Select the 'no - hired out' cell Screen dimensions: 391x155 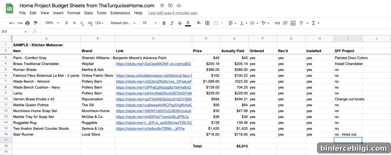pyautogui.click(x=348, y=134)
